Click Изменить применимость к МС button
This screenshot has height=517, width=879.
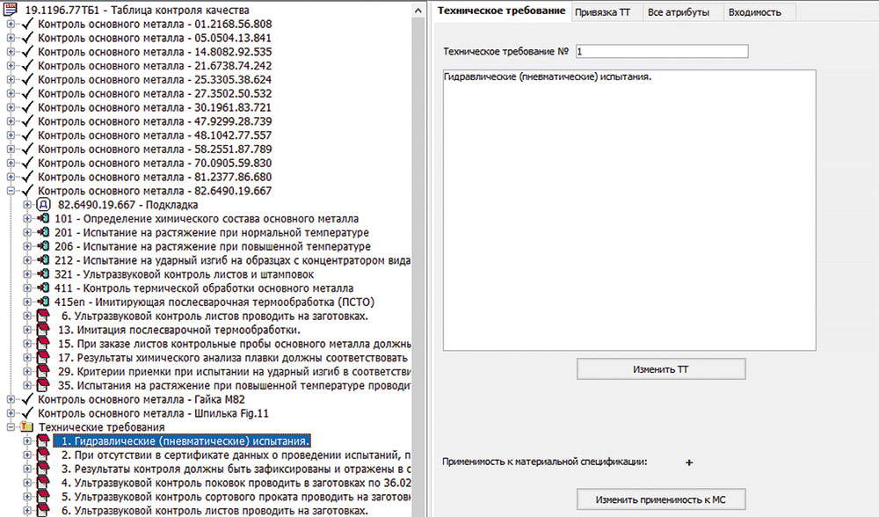(661, 499)
